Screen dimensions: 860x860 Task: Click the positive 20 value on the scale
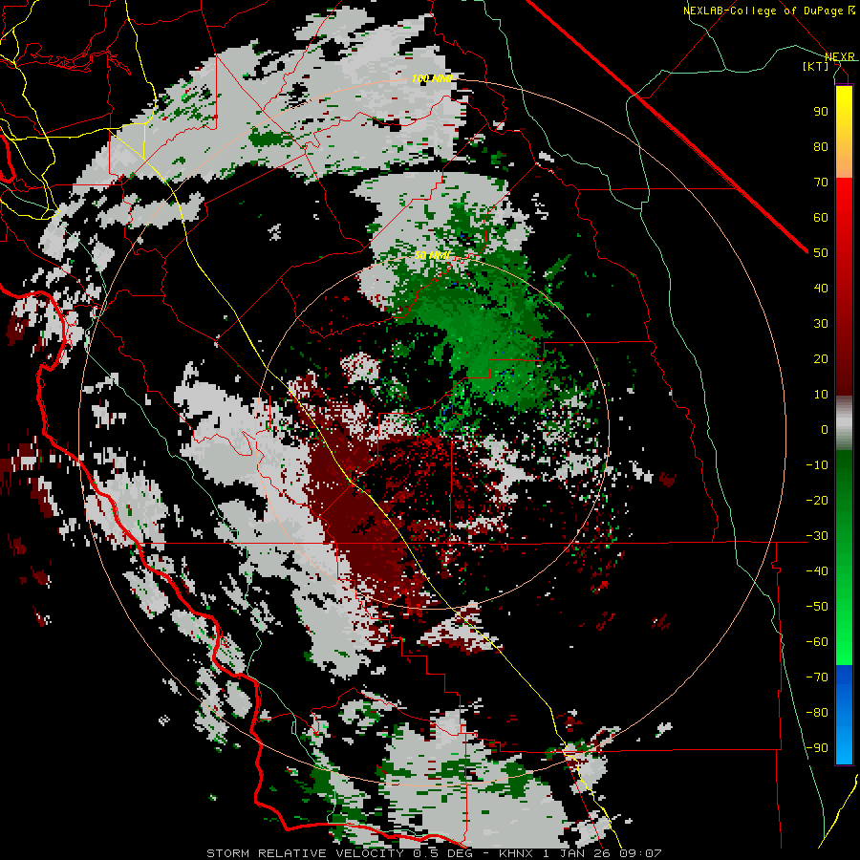pos(821,358)
